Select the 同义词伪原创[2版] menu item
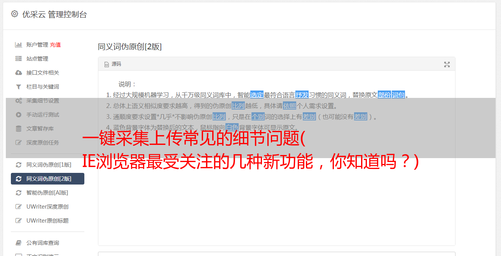Viewport: 501px width, 256px height. tap(47, 179)
